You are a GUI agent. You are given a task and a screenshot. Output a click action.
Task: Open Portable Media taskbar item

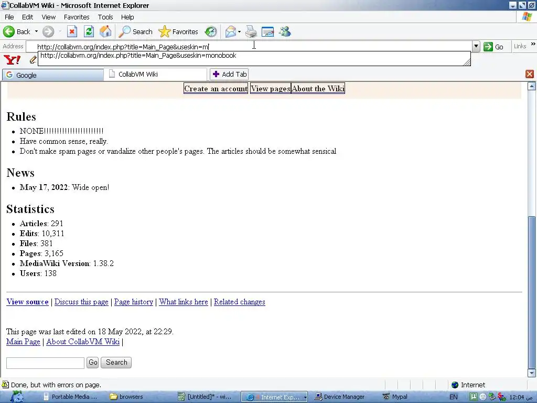point(71,397)
